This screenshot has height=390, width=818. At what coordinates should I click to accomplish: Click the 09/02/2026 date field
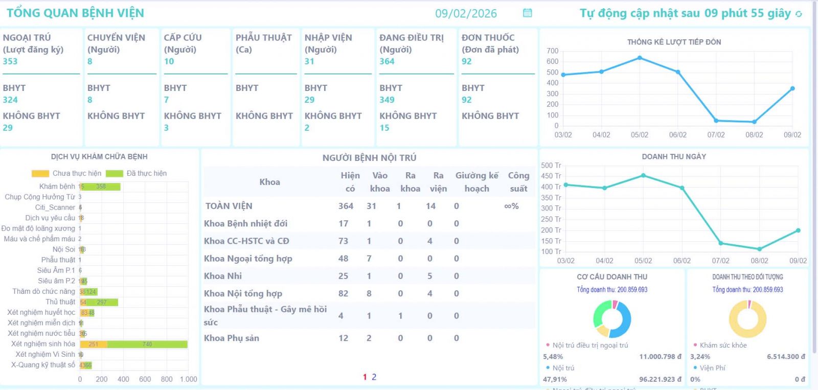pyautogui.click(x=466, y=14)
